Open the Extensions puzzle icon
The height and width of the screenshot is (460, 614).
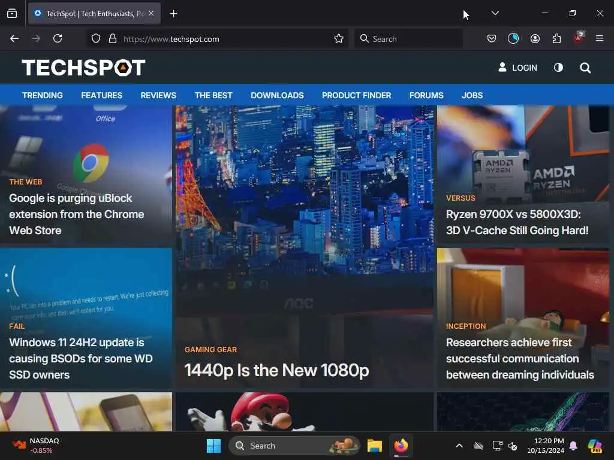pos(556,38)
